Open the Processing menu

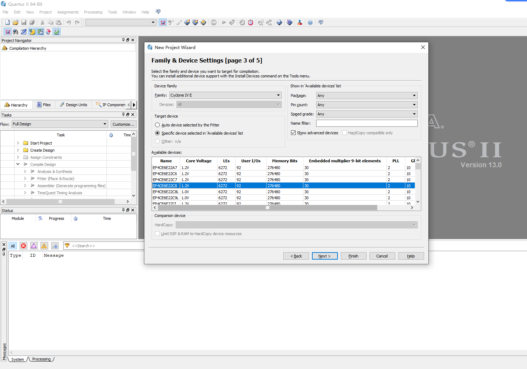point(93,12)
